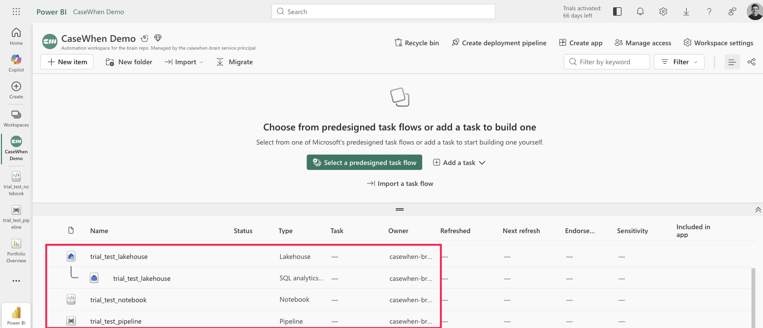Open the trial_test_lakehouse SQL analytics endpoint name

[142, 278]
